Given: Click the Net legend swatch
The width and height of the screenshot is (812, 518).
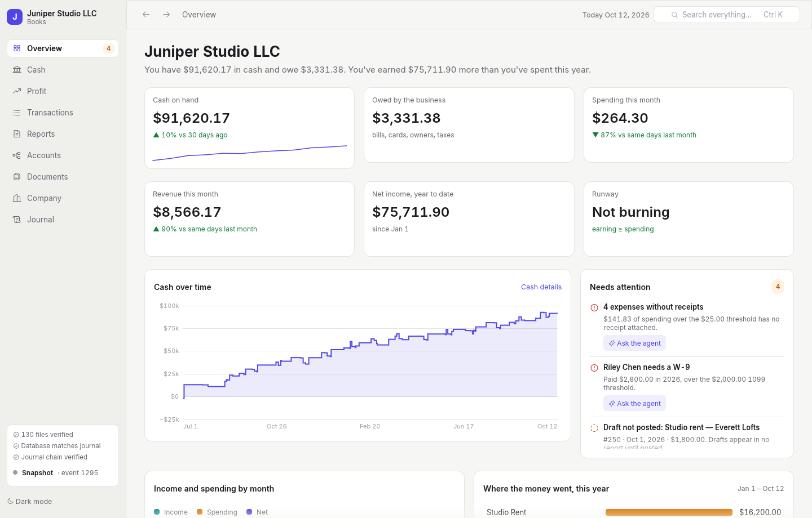Looking at the screenshot, I should pyautogui.click(x=249, y=512).
